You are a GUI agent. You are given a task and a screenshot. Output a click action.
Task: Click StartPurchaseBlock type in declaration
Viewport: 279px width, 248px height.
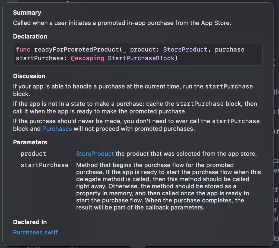coord(141,58)
